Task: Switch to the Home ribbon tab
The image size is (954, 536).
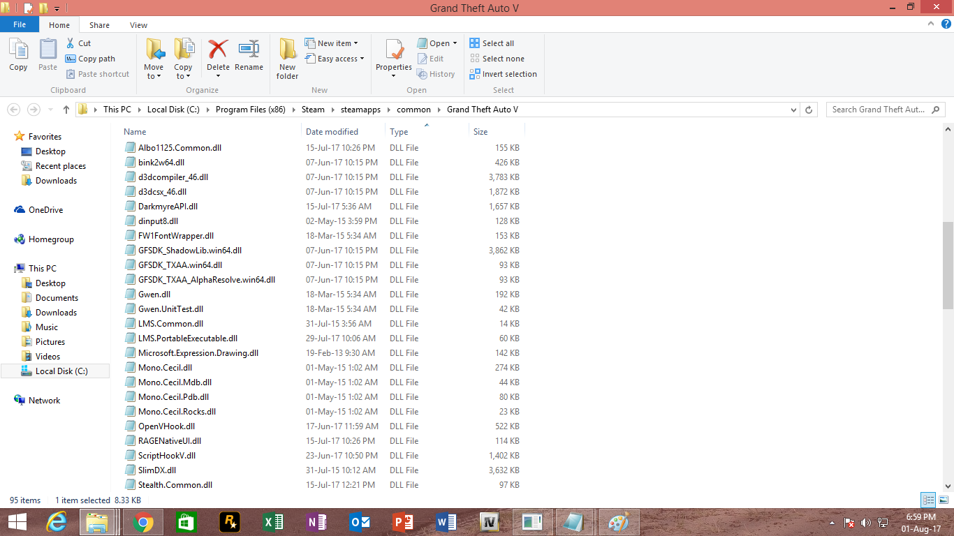Action: click(x=59, y=25)
